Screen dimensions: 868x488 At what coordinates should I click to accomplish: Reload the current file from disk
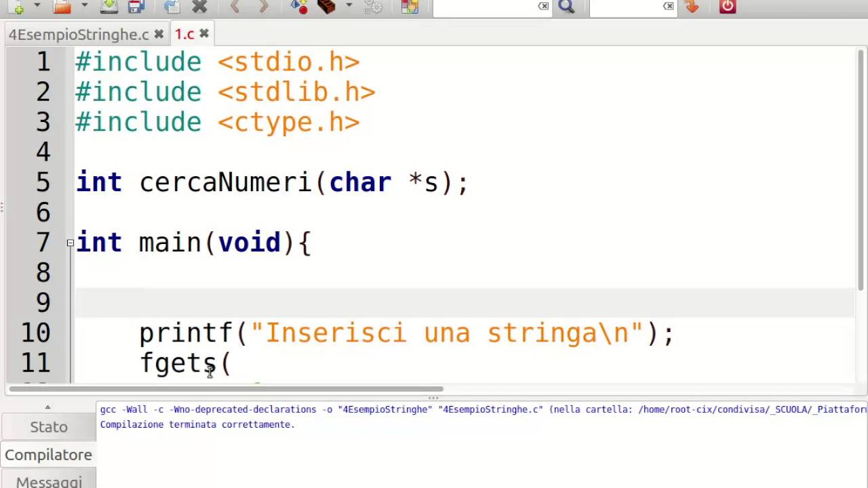172,6
